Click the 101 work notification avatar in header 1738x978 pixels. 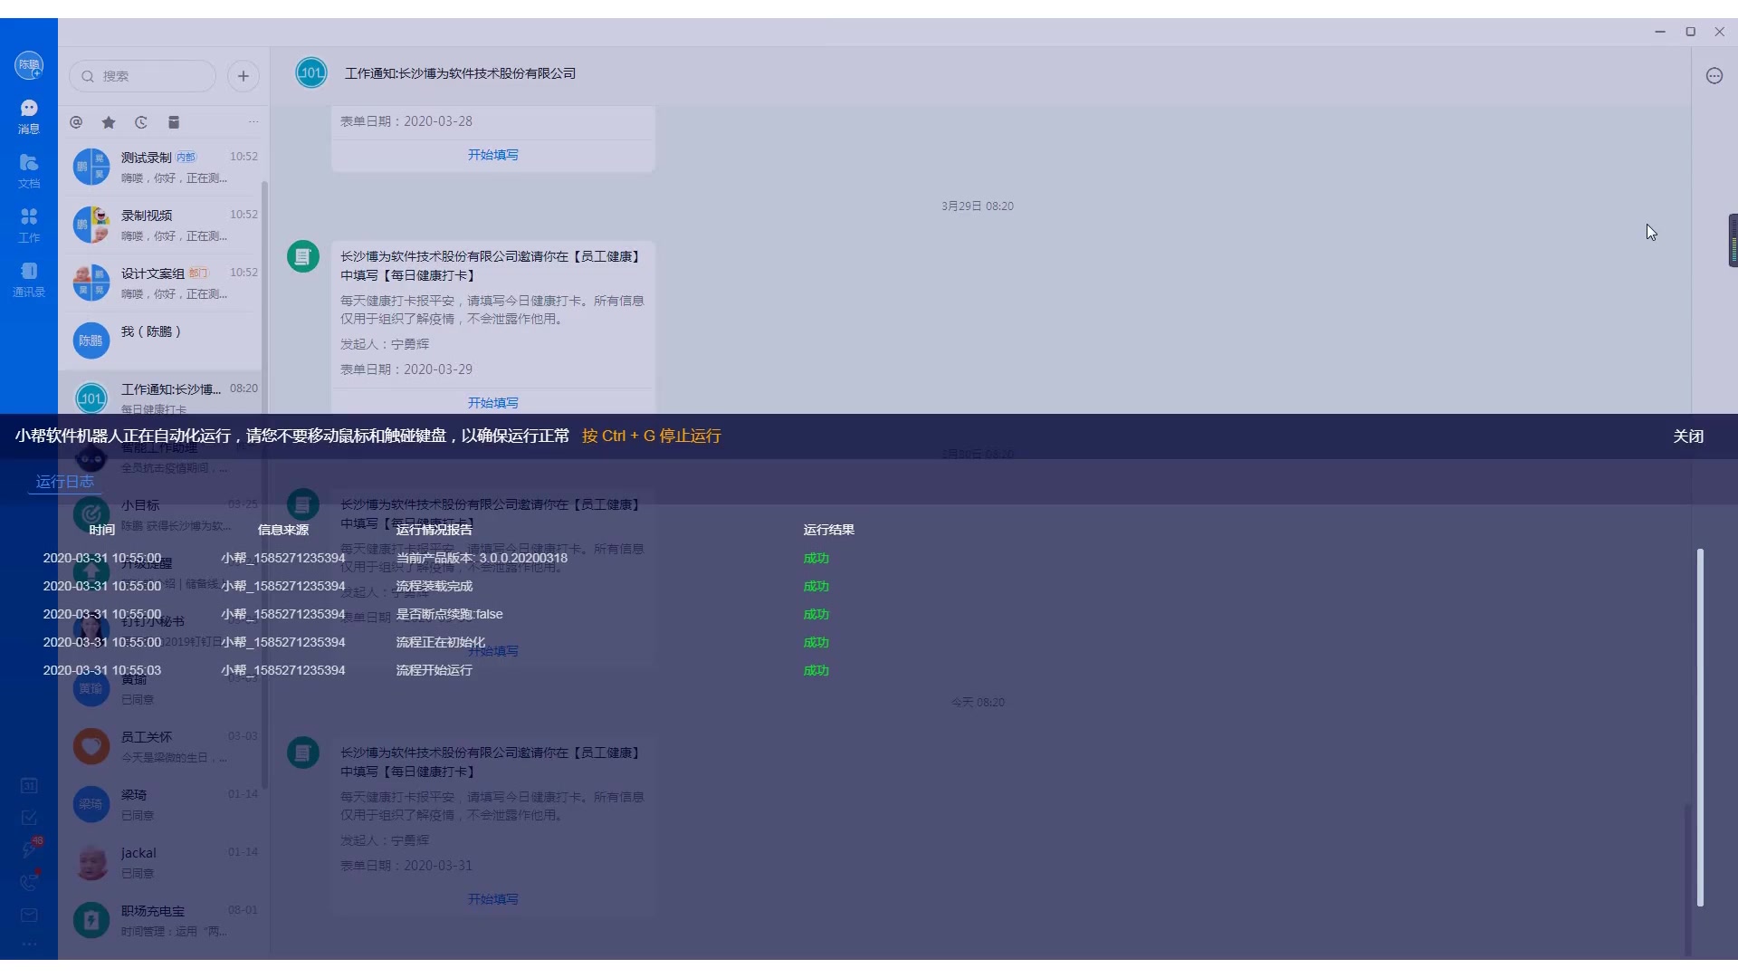coord(311,72)
